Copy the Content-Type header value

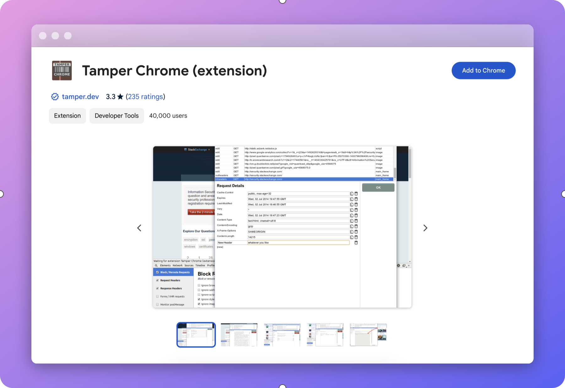pos(352,221)
